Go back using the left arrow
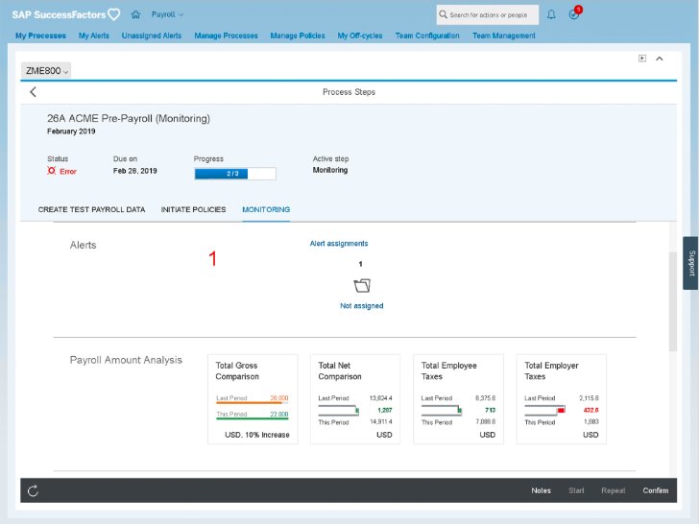Screen dimensions: 699x524 [33, 92]
